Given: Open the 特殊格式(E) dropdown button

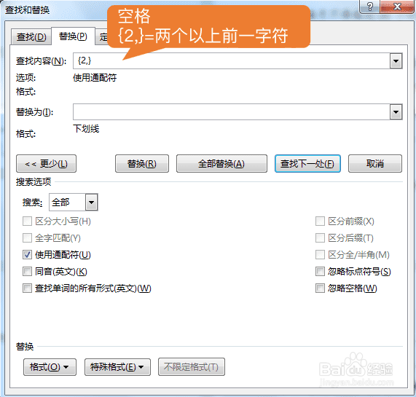Looking at the screenshot, I should tap(117, 367).
